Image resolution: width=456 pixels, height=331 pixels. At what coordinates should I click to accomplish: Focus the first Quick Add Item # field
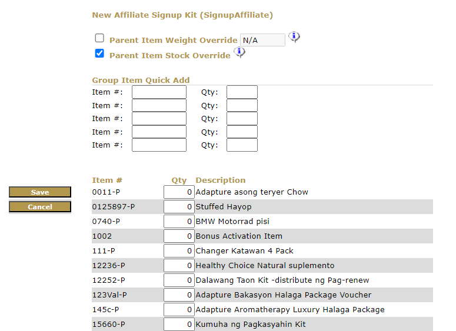tap(159, 92)
